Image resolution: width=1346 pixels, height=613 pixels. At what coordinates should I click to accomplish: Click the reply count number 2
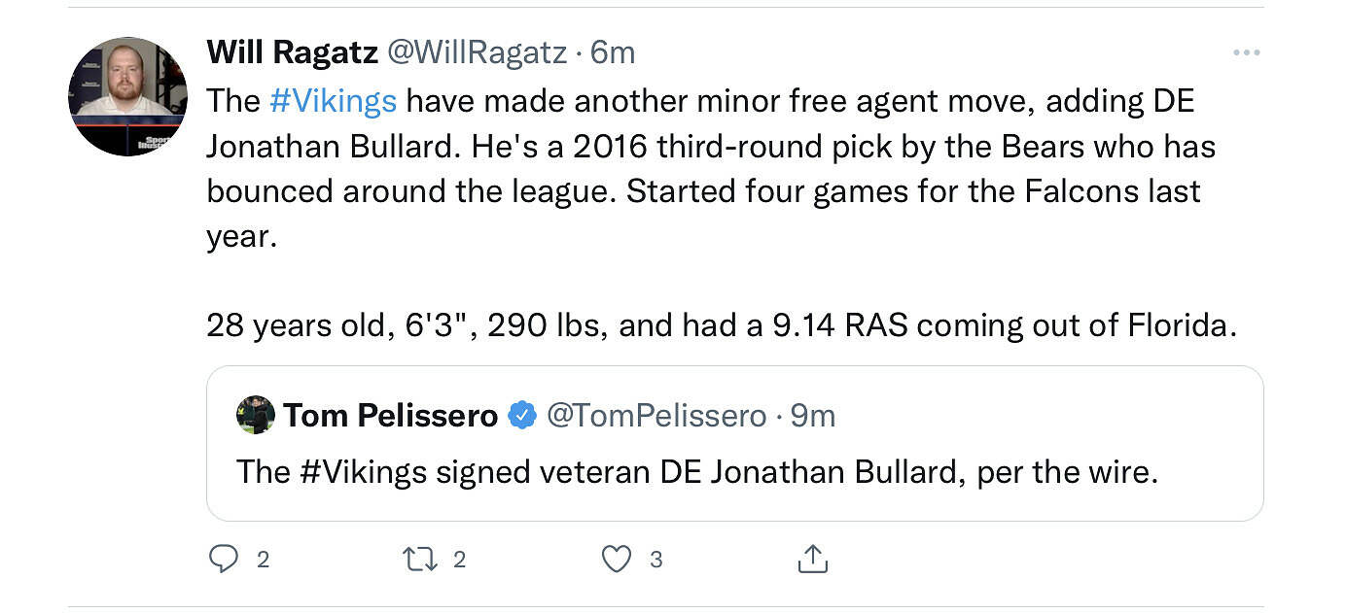[263, 559]
